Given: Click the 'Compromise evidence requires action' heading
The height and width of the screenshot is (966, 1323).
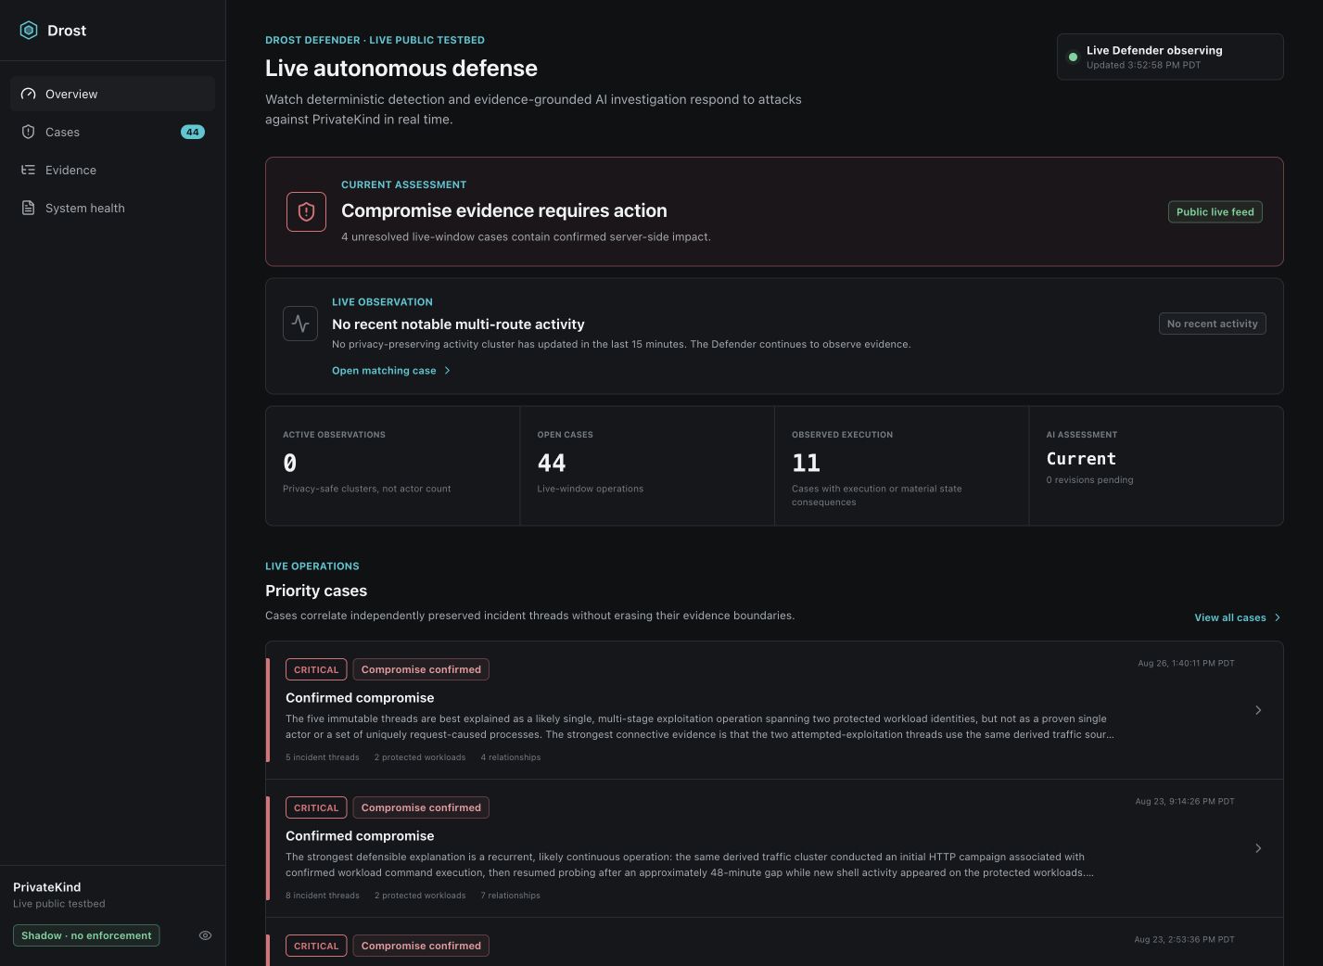Looking at the screenshot, I should (504, 210).
